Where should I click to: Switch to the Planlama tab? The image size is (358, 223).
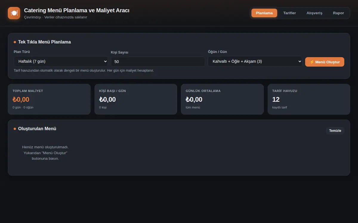(264, 13)
